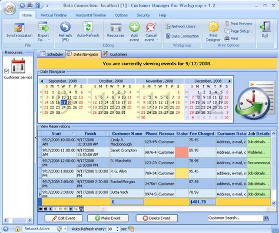
Task: Click the quick access print icon
Action: tap(30, 5)
